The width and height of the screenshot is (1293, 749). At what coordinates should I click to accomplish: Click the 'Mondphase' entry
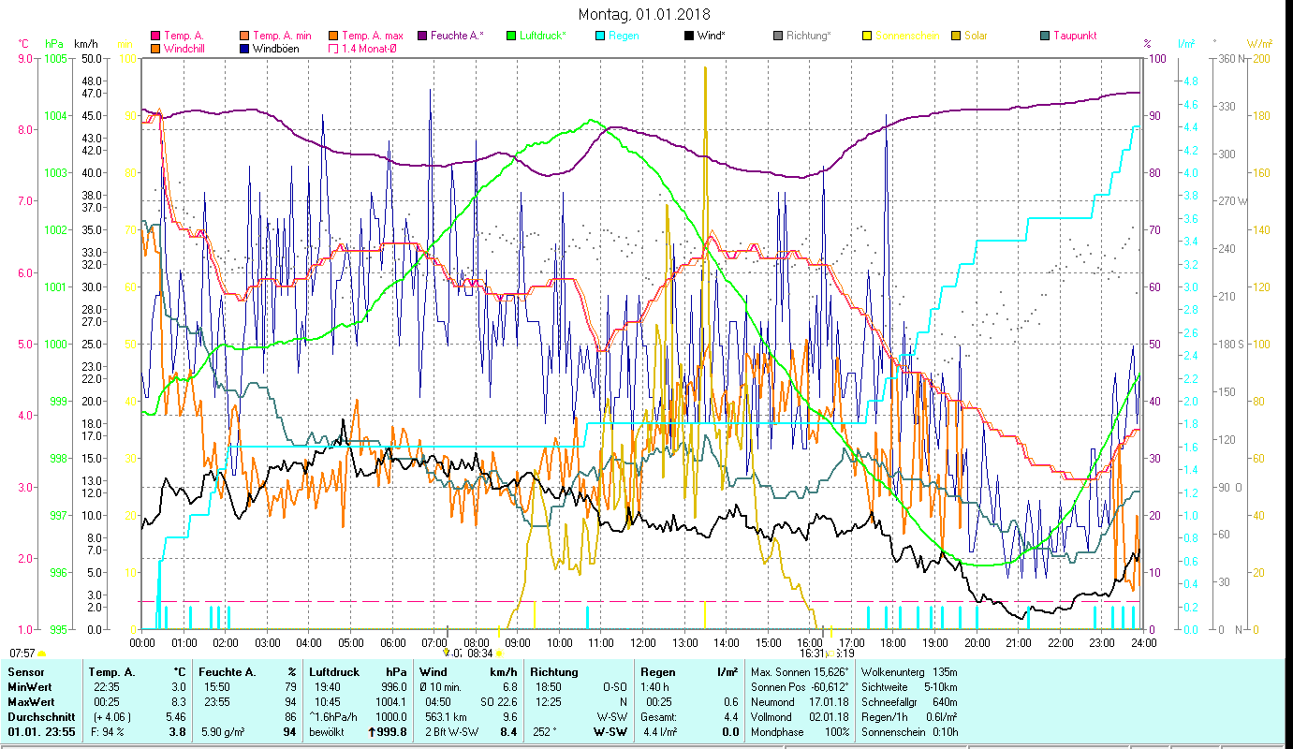799,731
